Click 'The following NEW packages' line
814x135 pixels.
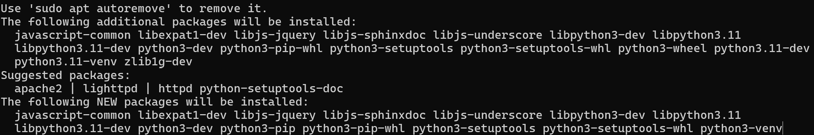point(155,102)
